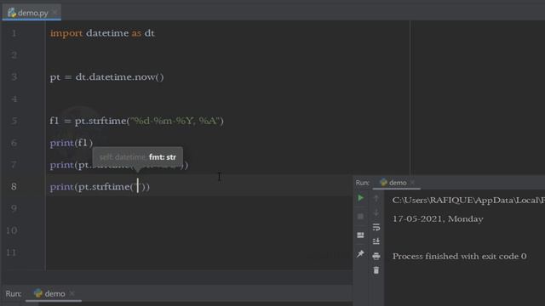This screenshot has width=545, height=306.
Task: Click 'import datetime as dt' code line
Action: [102, 33]
